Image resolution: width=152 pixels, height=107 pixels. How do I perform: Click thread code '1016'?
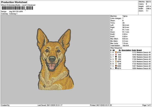tap(134, 55)
